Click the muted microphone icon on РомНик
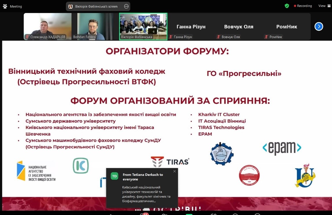This screenshot has height=215, width=332. [x=266, y=37]
